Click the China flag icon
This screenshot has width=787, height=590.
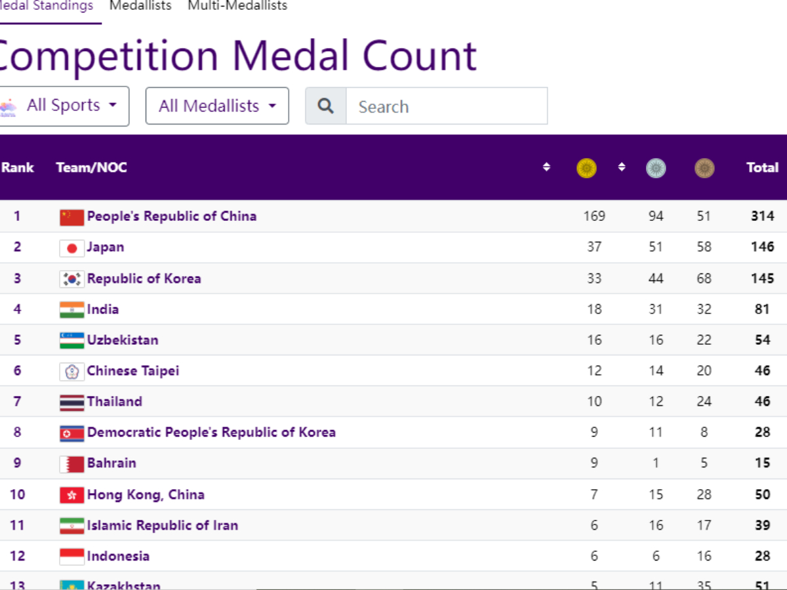[x=71, y=216]
